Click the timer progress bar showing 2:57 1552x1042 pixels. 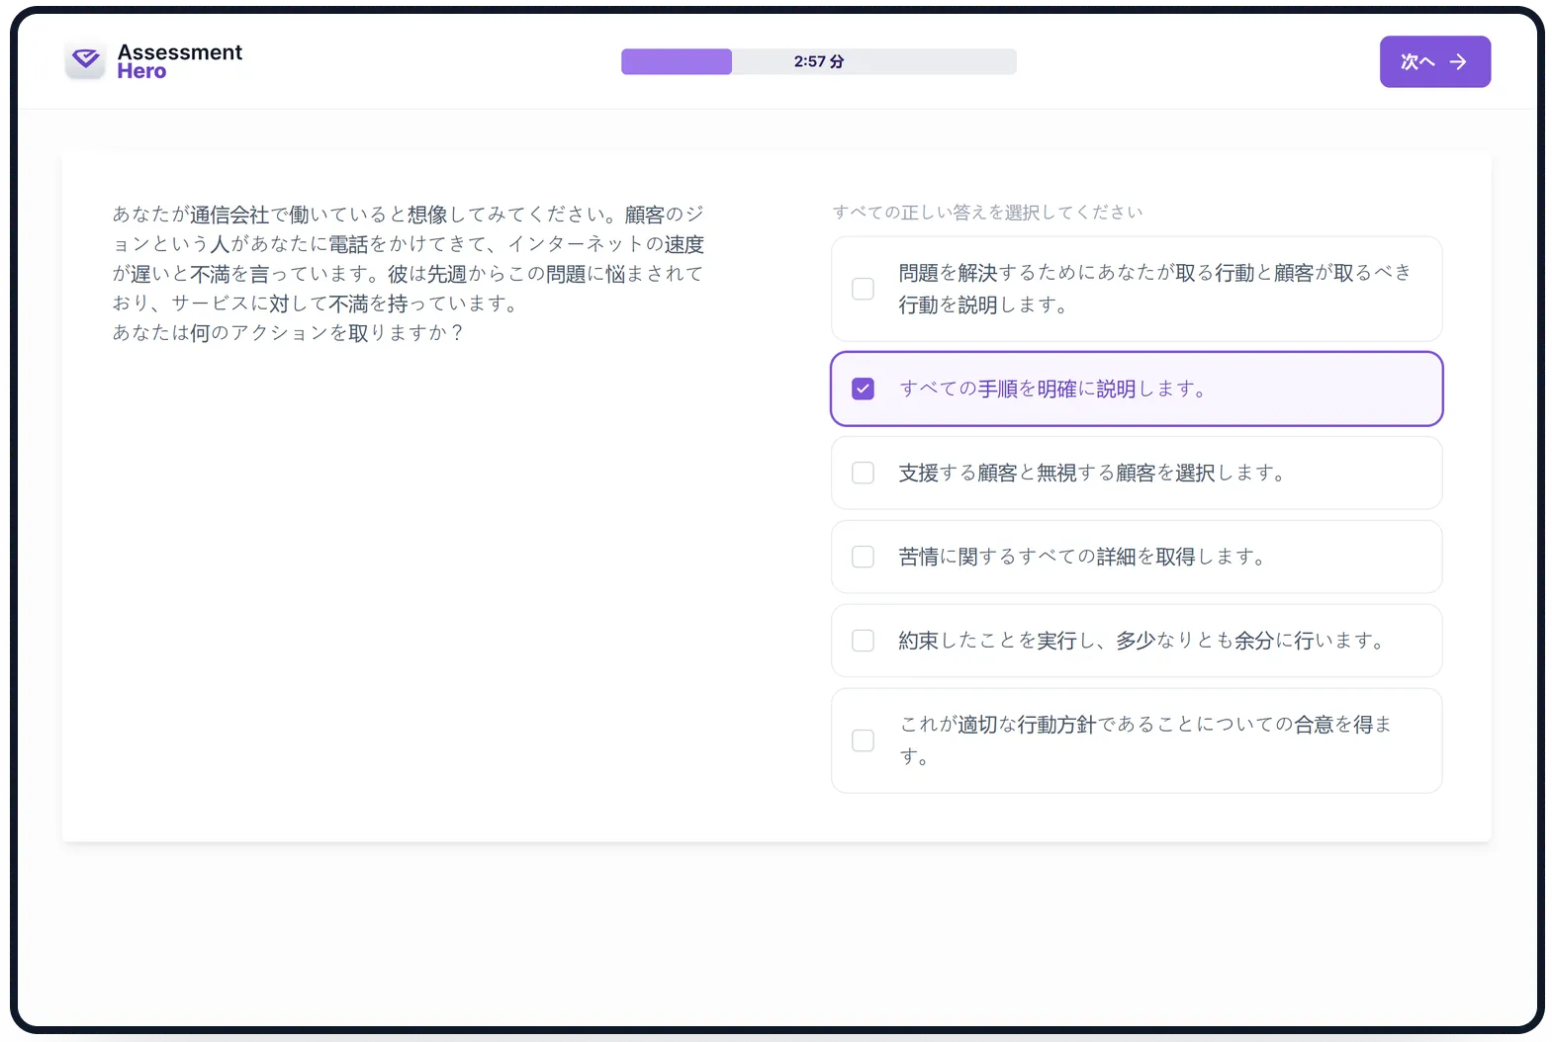point(818,61)
